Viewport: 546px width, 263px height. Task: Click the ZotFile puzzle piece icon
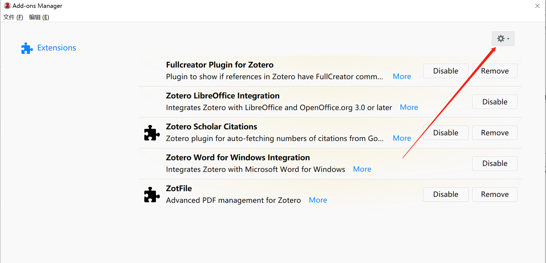click(152, 195)
